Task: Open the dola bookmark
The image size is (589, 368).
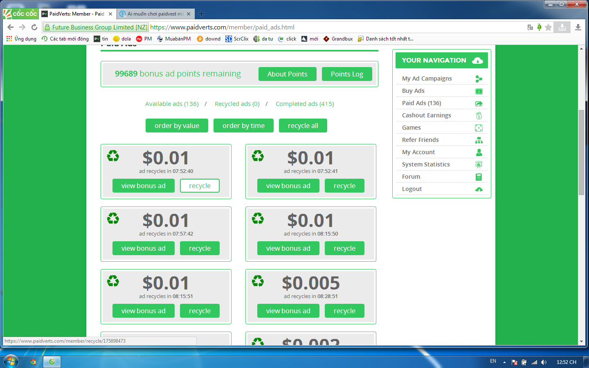Action: coord(122,39)
